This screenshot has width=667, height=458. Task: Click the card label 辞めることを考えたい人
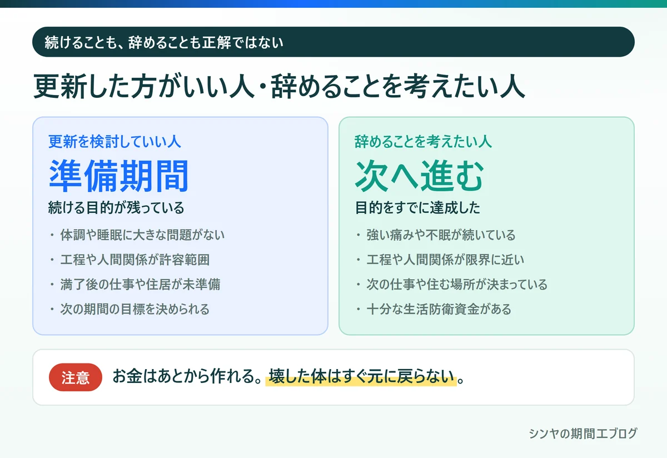[x=423, y=142]
